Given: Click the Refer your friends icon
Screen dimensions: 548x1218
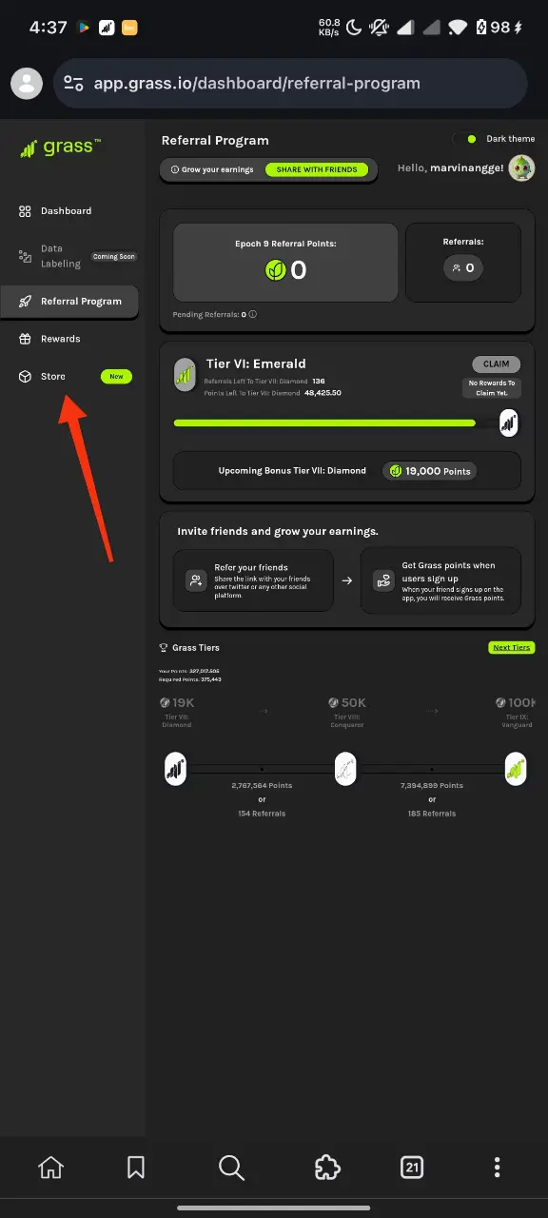Looking at the screenshot, I should tap(196, 580).
